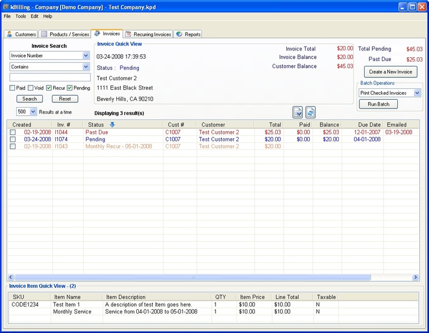Viewport: 429px width, 333px height.
Task: Click the Invoices tab icon
Action: [x=97, y=33]
